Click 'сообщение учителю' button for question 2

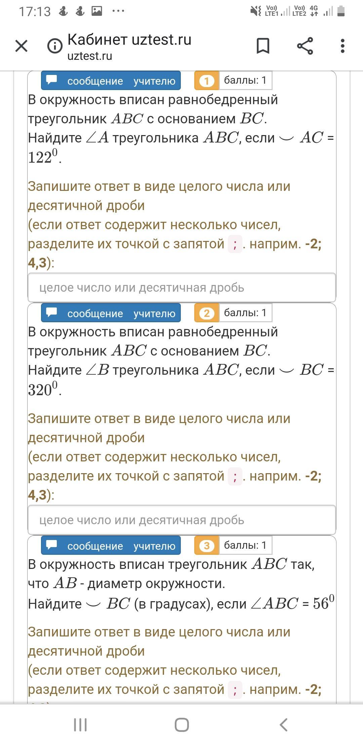[x=111, y=313]
